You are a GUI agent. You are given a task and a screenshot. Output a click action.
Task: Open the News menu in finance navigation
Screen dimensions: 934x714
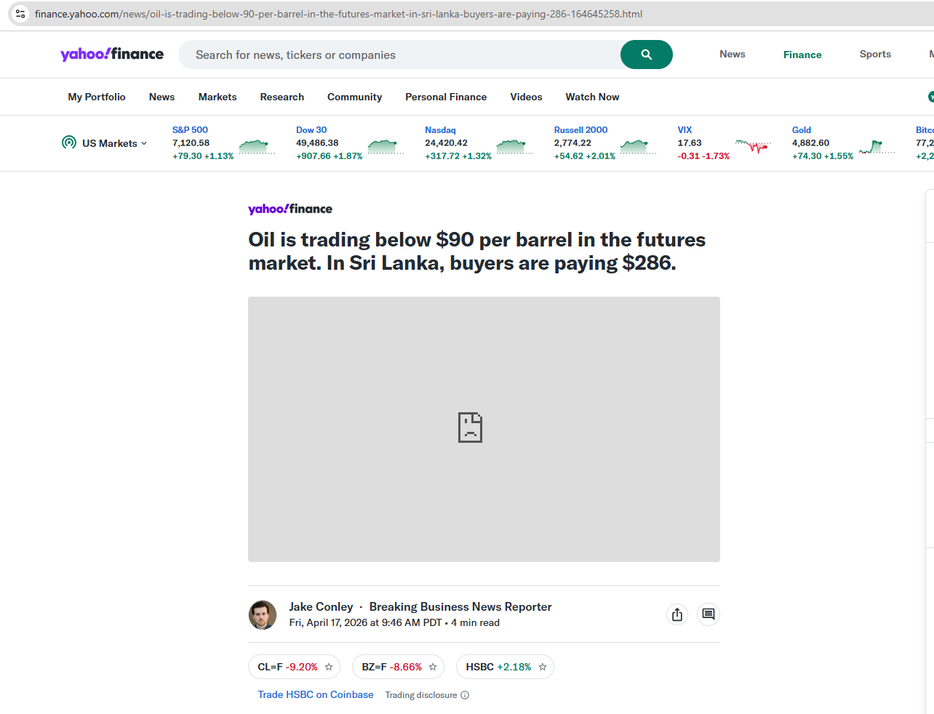[x=161, y=97]
